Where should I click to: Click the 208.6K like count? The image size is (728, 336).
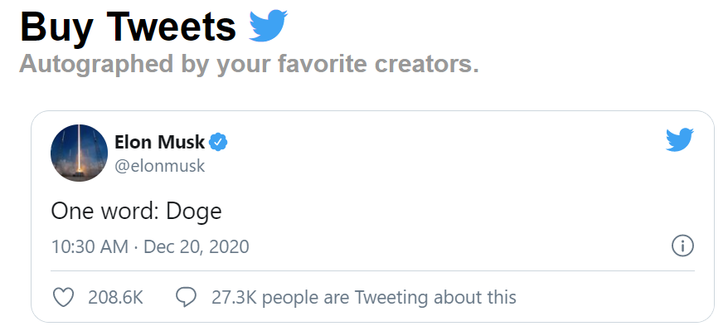coord(115,298)
